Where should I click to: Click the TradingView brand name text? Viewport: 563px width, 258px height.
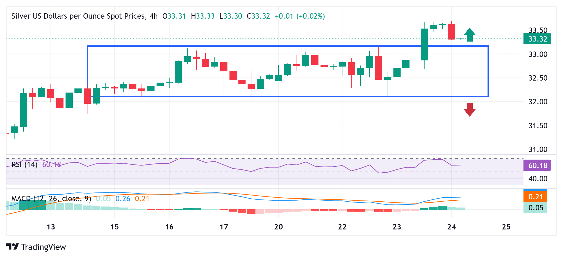(44, 247)
